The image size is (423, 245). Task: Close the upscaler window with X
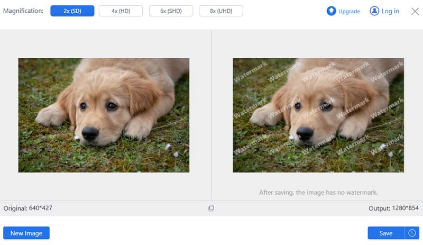coord(415,11)
